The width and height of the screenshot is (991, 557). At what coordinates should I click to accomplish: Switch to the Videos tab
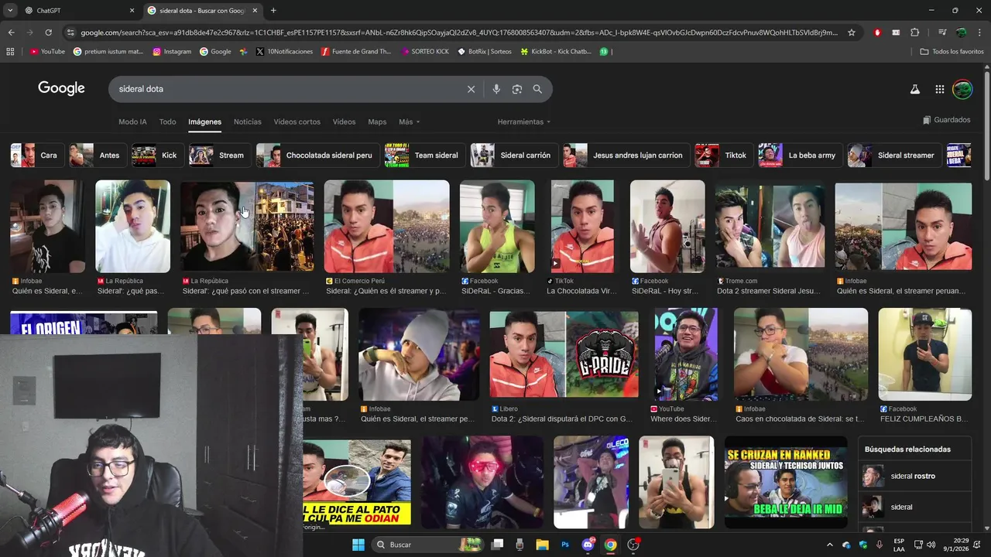coord(344,121)
